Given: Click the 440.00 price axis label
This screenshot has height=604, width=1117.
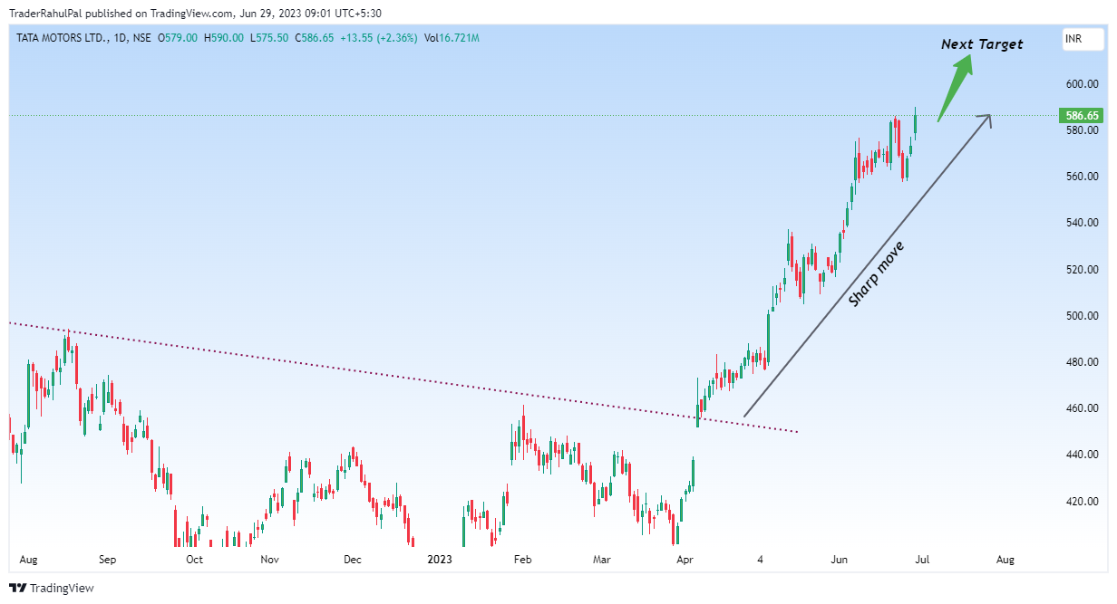Looking at the screenshot, I should 1083,455.
